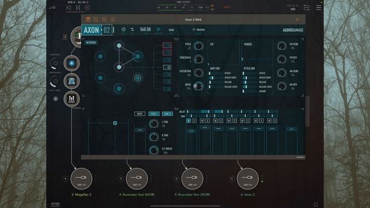Pause playback in the host transport
This screenshot has width=370, height=208.
78,8
